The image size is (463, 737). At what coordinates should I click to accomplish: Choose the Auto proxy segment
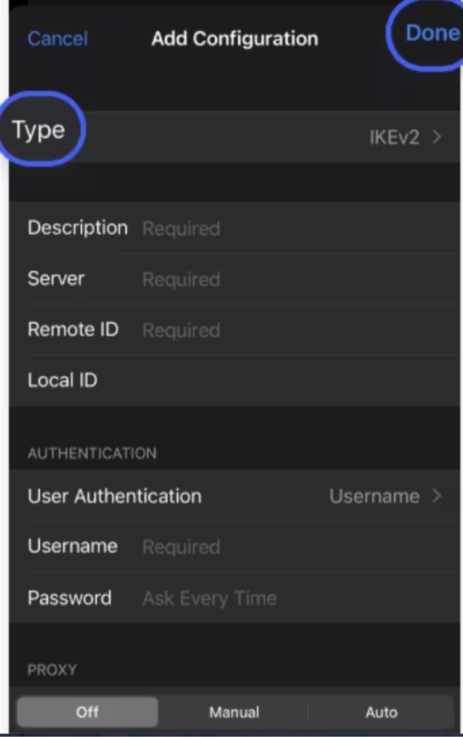[x=381, y=712]
